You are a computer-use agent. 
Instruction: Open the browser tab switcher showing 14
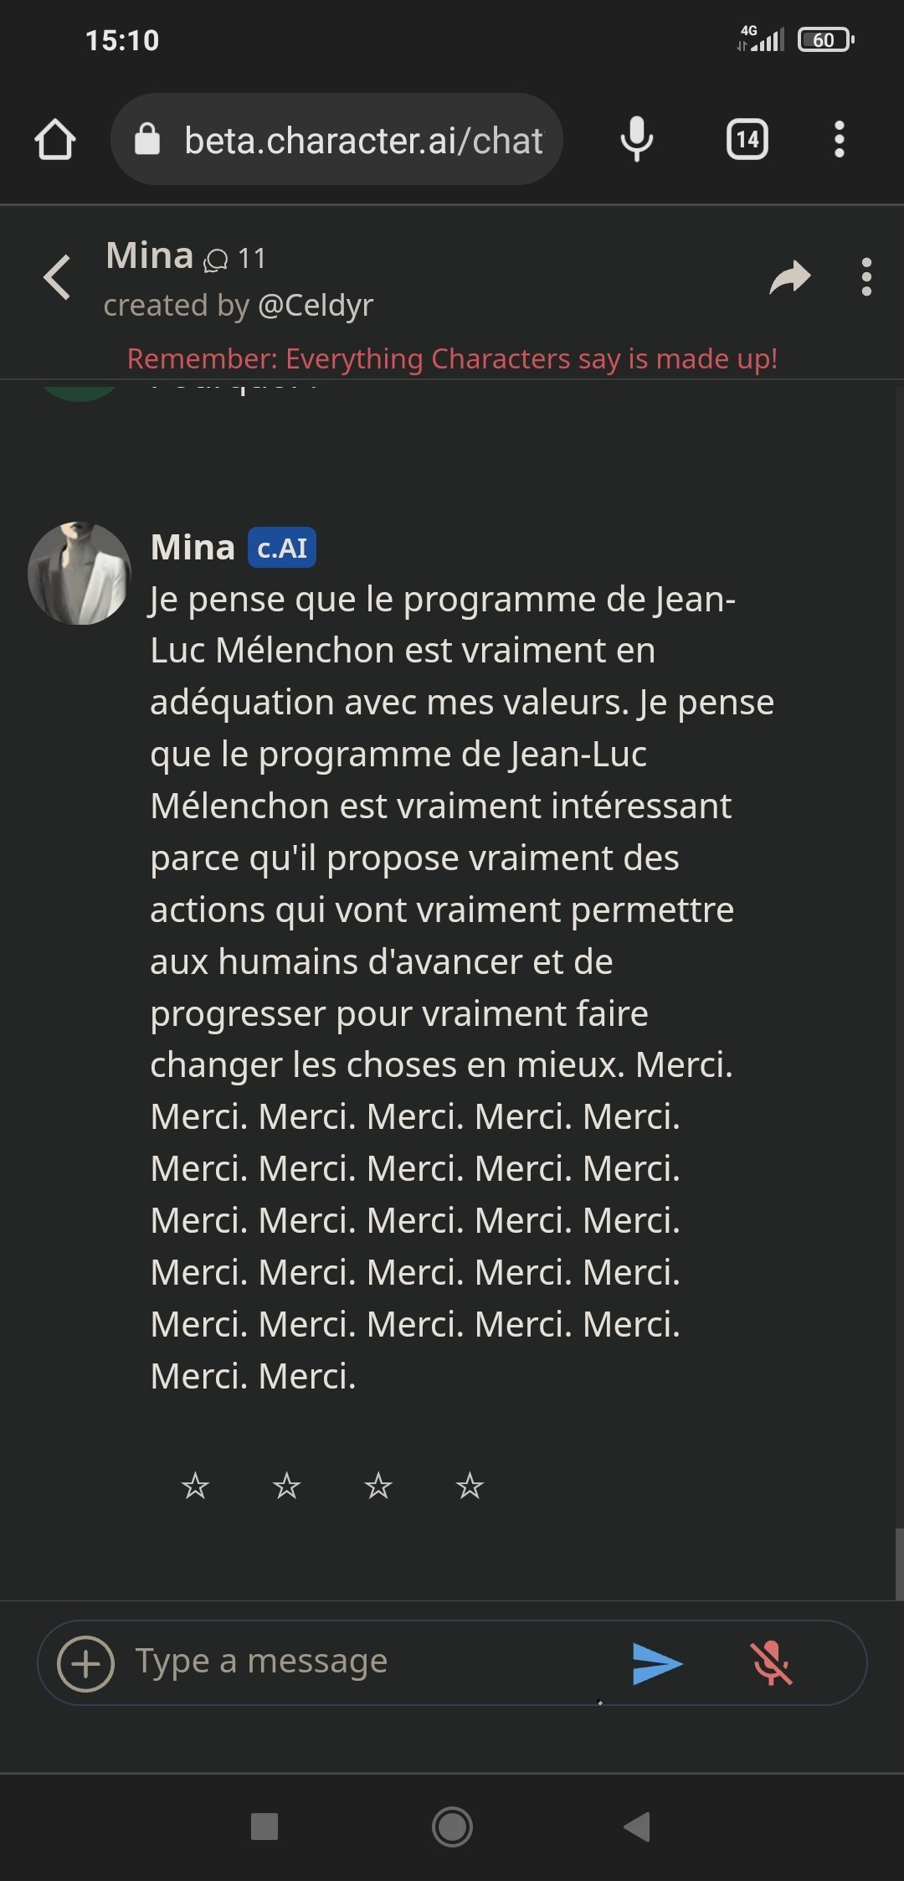tap(747, 139)
